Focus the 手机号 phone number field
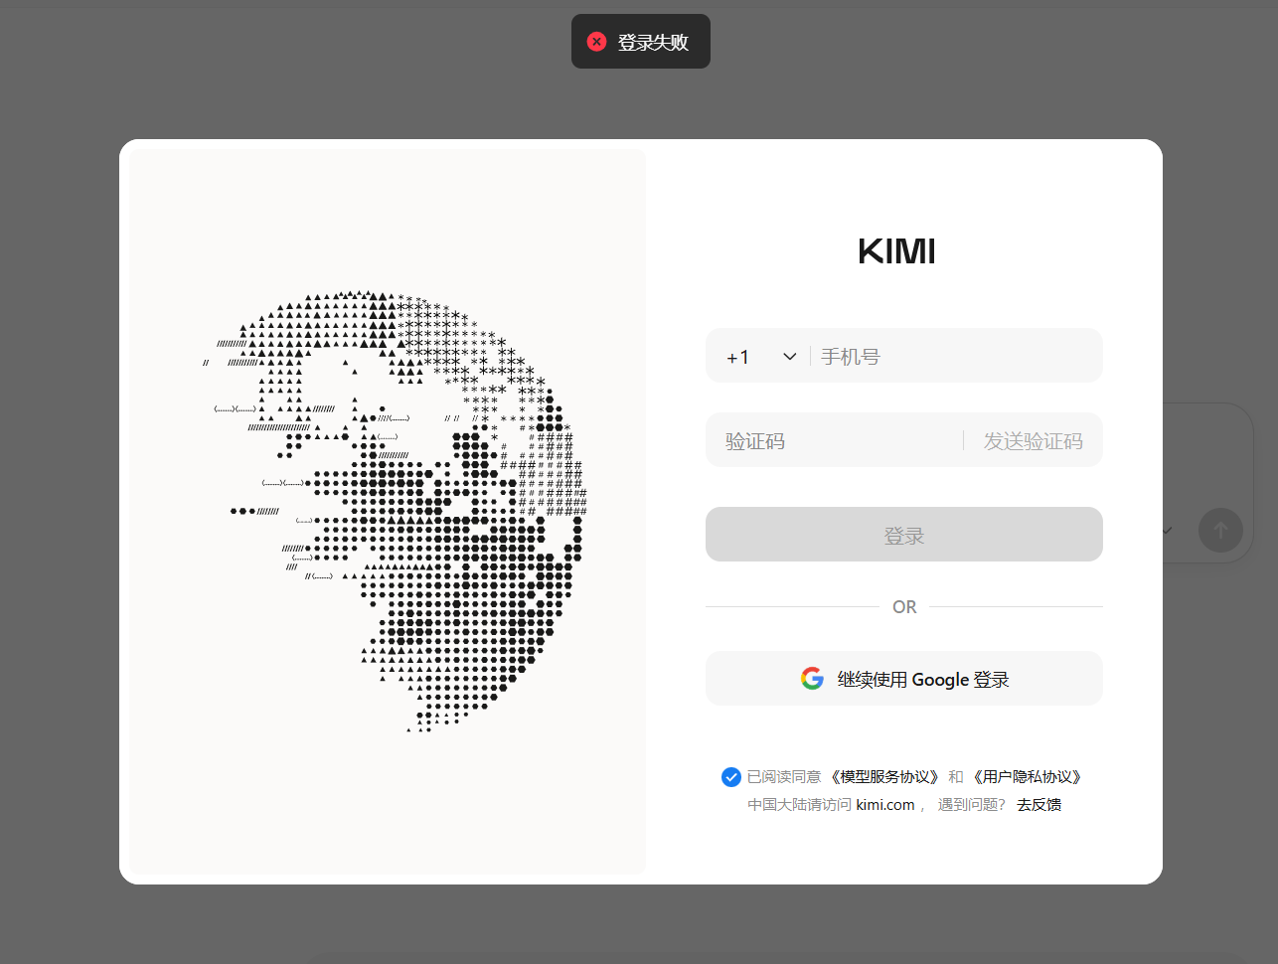The height and width of the screenshot is (964, 1278). click(954, 356)
